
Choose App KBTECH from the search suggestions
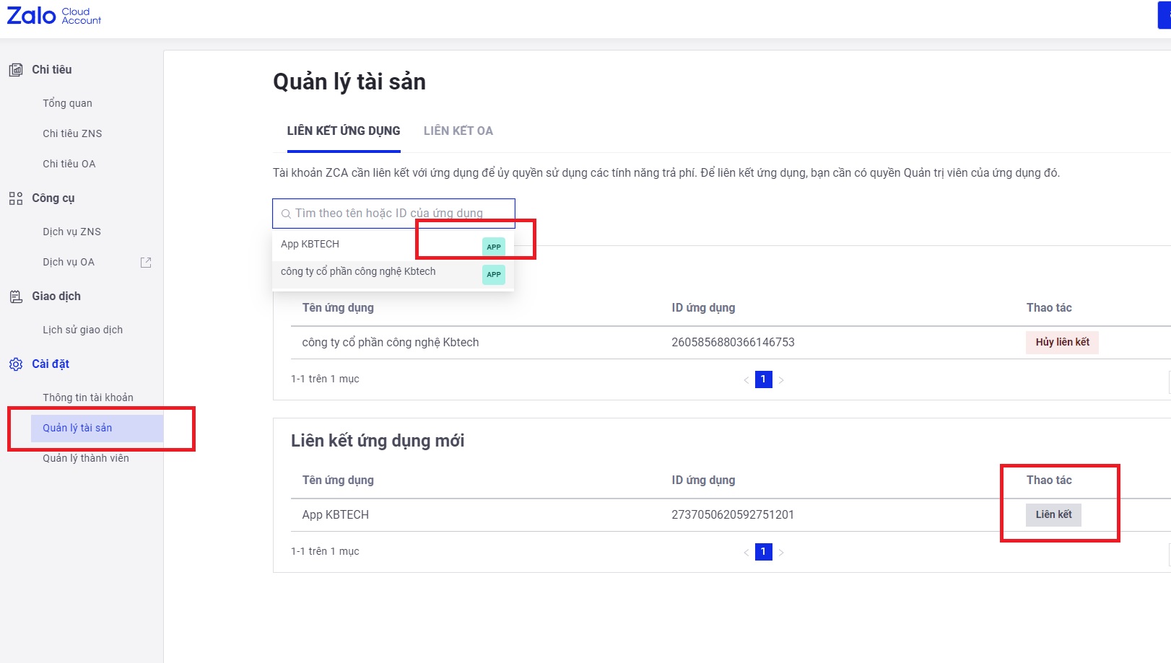[x=310, y=245]
